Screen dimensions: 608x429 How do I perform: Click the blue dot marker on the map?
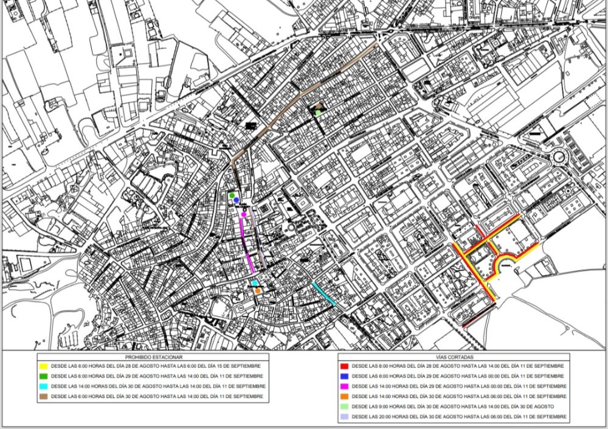[x=236, y=200]
